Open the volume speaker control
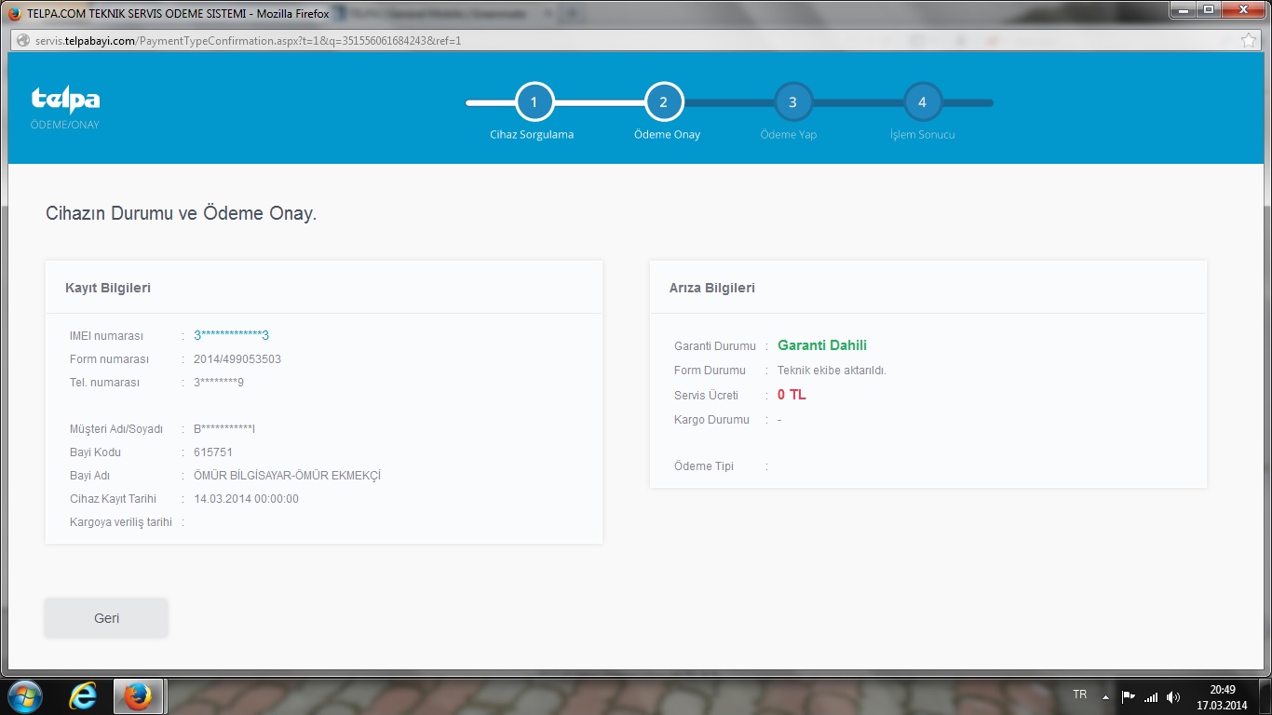 [x=1173, y=696]
